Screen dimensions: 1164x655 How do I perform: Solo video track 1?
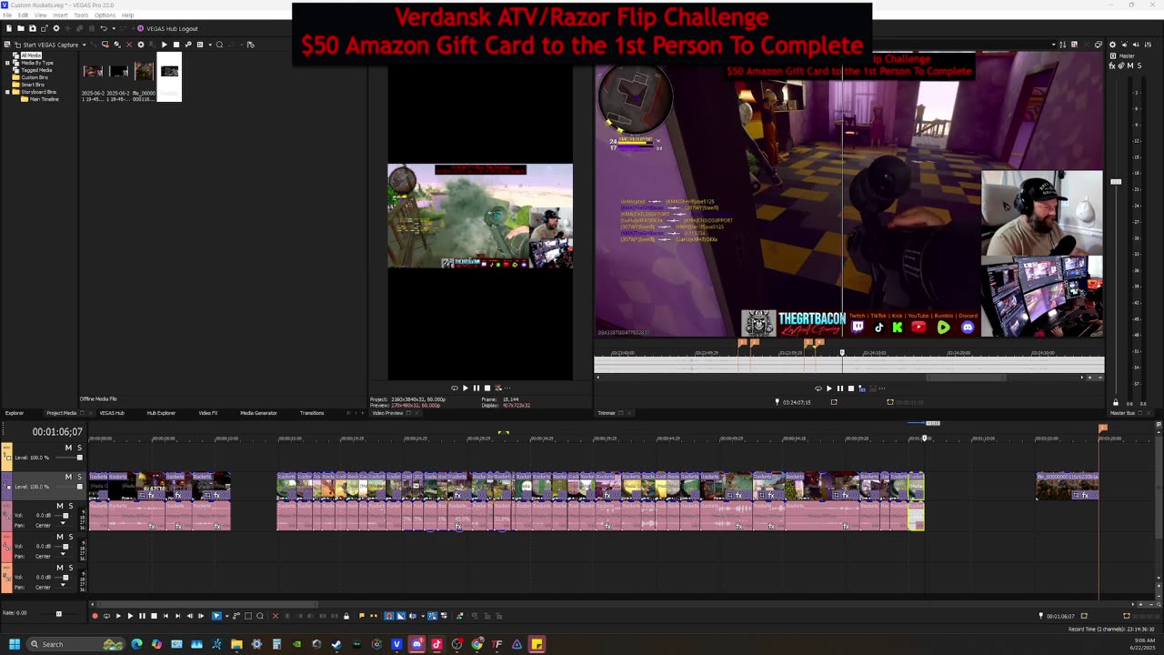tap(80, 448)
